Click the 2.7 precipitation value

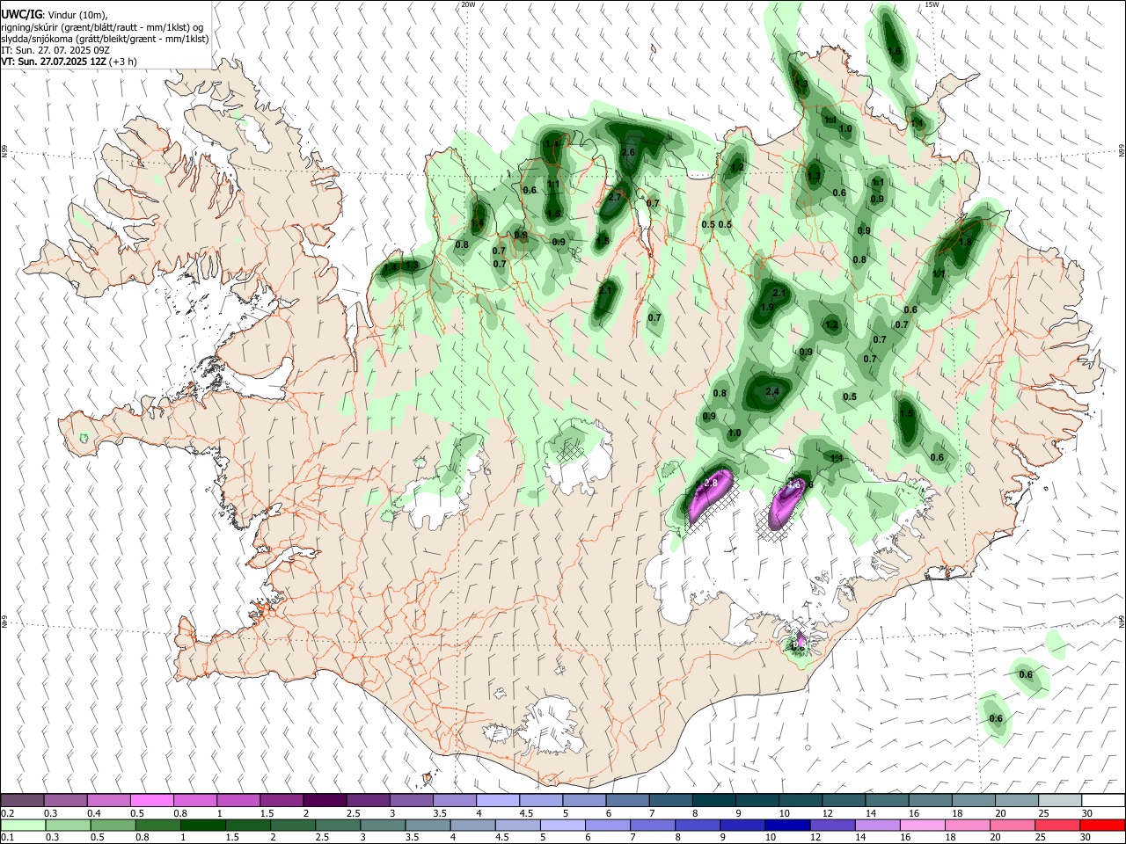[616, 198]
